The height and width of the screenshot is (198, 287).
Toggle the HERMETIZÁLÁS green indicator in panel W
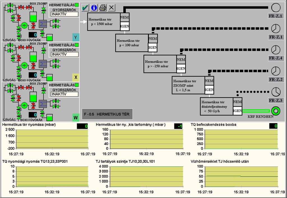pos(77,85)
